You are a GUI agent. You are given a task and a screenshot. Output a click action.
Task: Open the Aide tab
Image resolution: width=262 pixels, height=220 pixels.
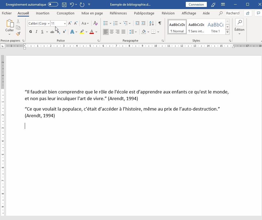pos(206,13)
